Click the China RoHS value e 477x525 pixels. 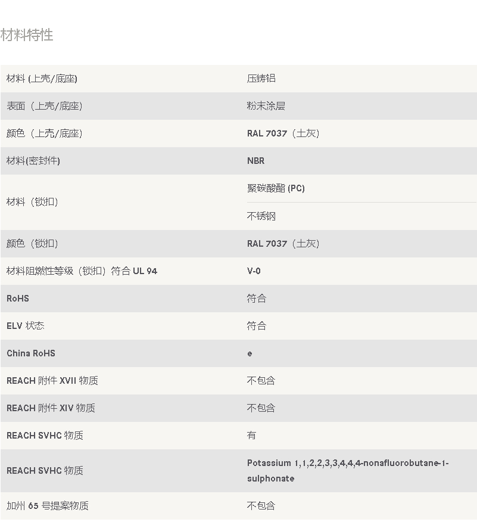tap(250, 353)
